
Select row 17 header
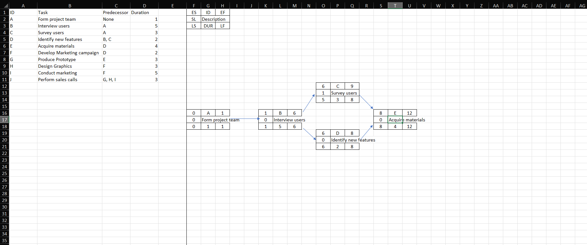pyautogui.click(x=4, y=120)
